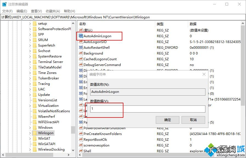Screen dimensions: 246x158
Task: Expand the Terminal Server tree node
Action: (30, 62)
